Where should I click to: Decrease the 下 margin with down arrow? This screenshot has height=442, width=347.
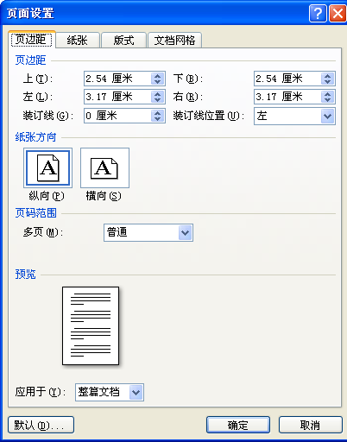point(327,82)
